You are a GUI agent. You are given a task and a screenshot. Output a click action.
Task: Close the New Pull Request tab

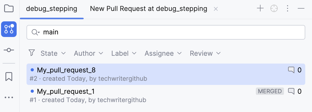tap(216, 9)
